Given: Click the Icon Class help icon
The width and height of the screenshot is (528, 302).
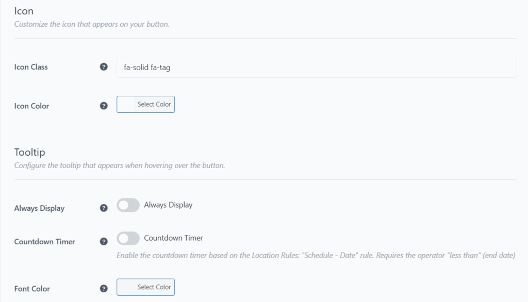Looking at the screenshot, I should click(x=104, y=66).
